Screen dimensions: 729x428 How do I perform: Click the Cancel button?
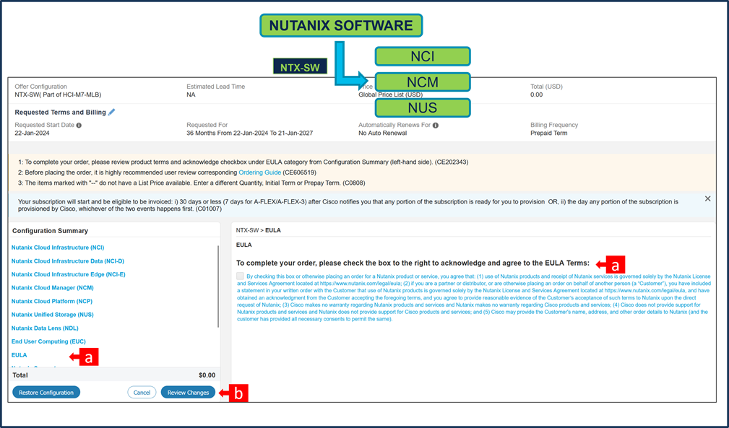point(142,392)
